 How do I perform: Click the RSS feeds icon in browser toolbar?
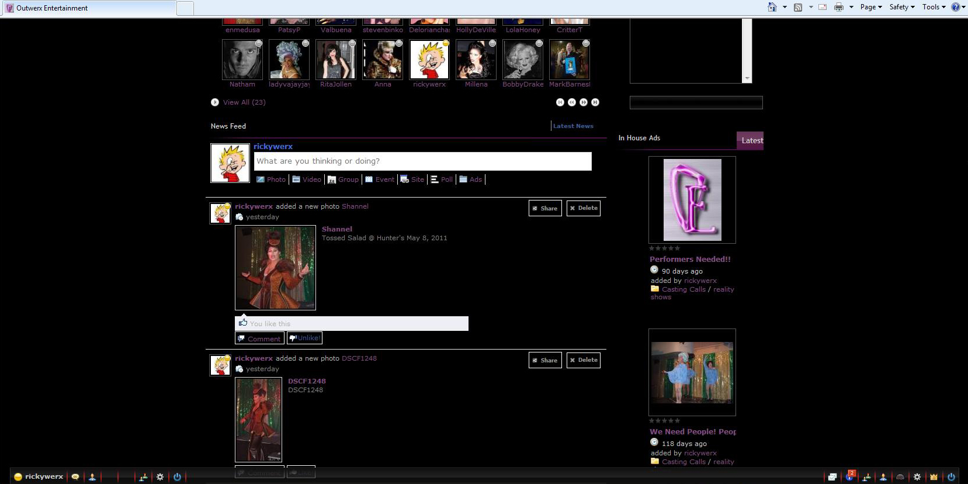tap(797, 7)
